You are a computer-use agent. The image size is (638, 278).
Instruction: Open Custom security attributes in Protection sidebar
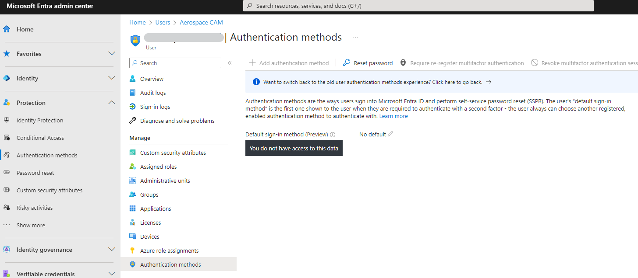click(x=50, y=190)
